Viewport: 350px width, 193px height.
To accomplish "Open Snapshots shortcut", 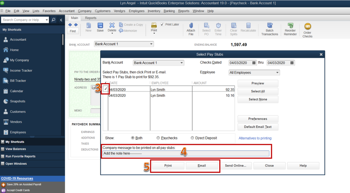I will pyautogui.click(x=18, y=101).
